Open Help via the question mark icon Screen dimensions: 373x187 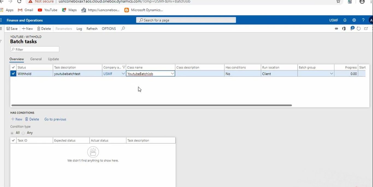(363, 20)
